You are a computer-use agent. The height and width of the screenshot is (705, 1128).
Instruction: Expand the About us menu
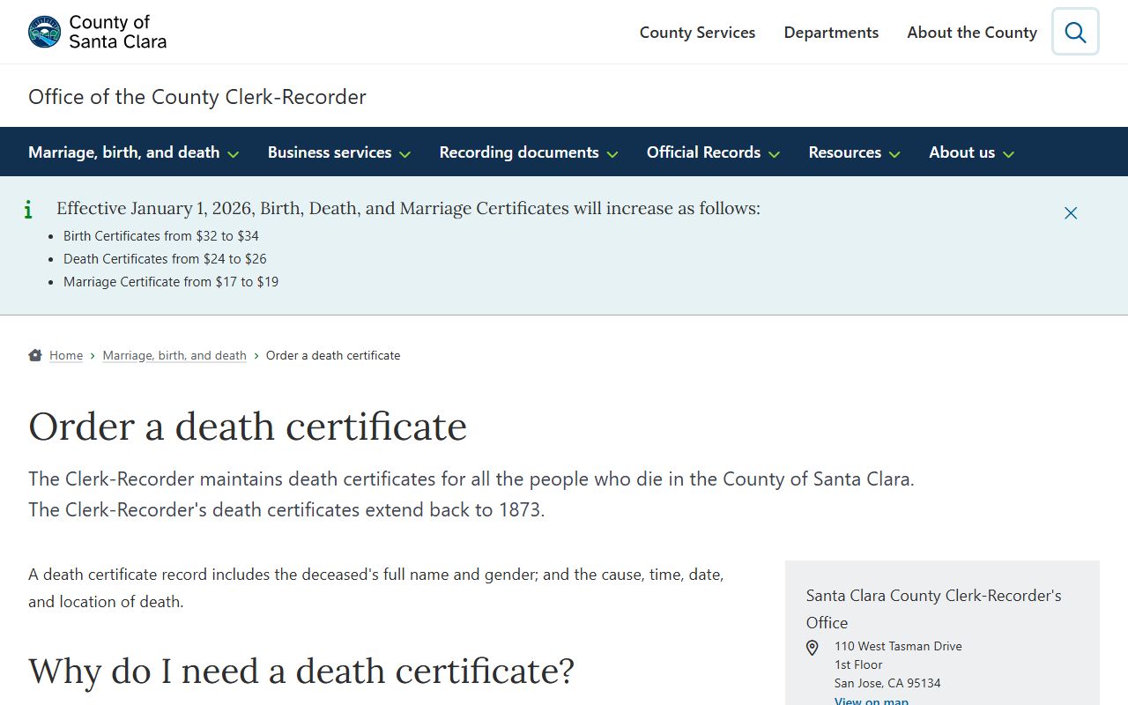pos(972,152)
